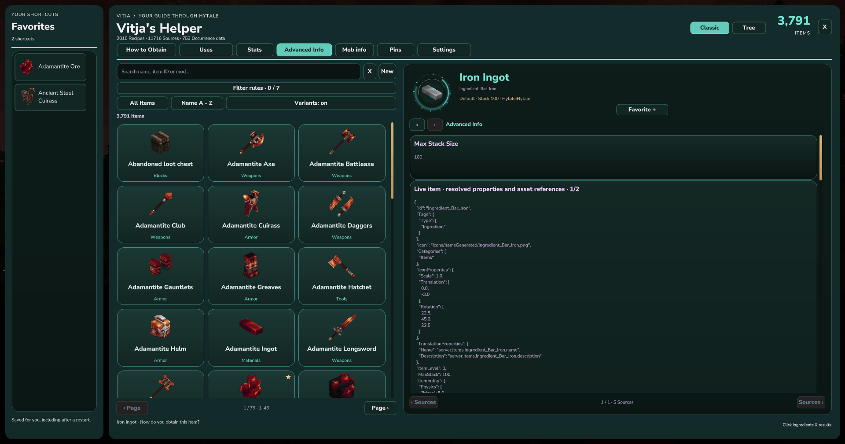Switch to Classic view mode
Image resolution: width=845 pixels, height=444 pixels.
(x=709, y=28)
